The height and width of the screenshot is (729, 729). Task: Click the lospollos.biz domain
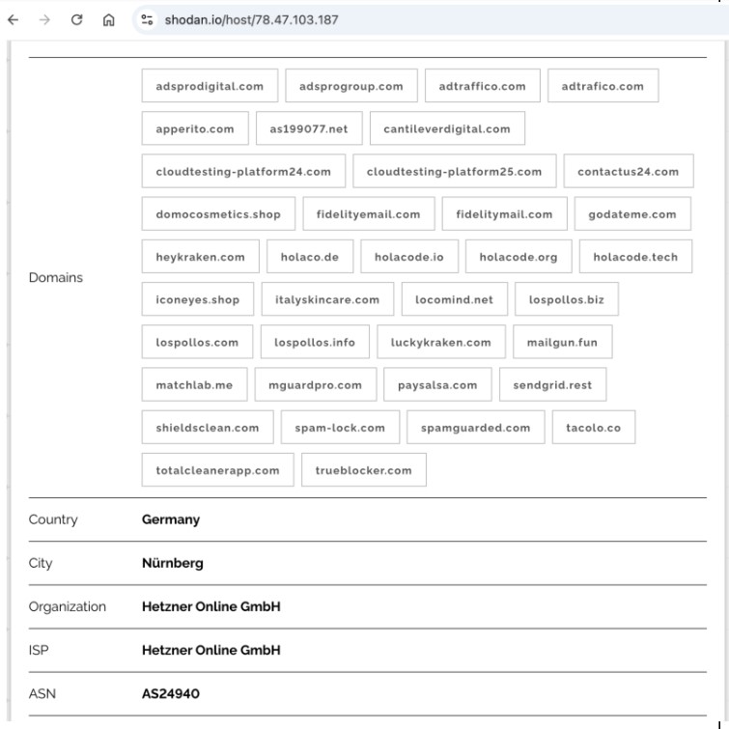[566, 299]
